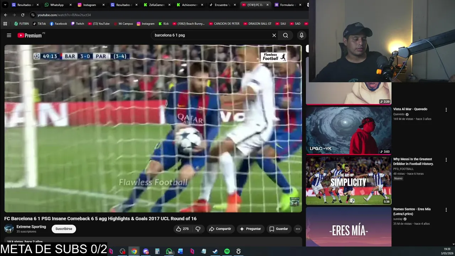Click the Barcelona vs PSG video player

coord(153,128)
